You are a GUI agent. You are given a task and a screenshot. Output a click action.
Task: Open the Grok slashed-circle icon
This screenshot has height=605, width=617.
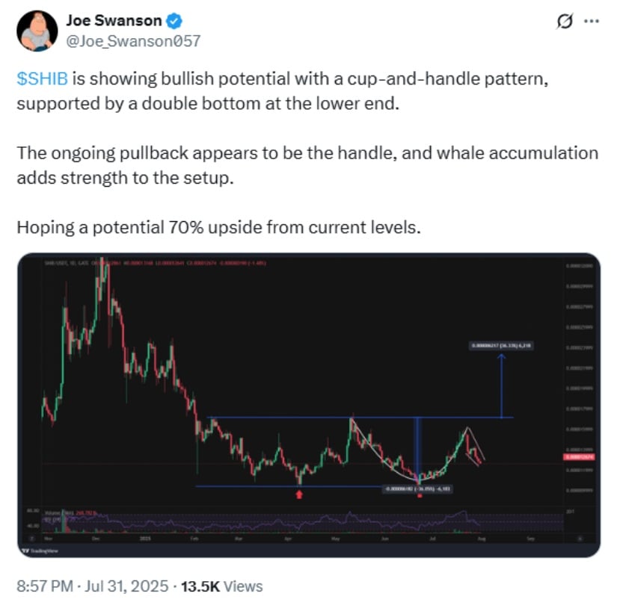564,21
